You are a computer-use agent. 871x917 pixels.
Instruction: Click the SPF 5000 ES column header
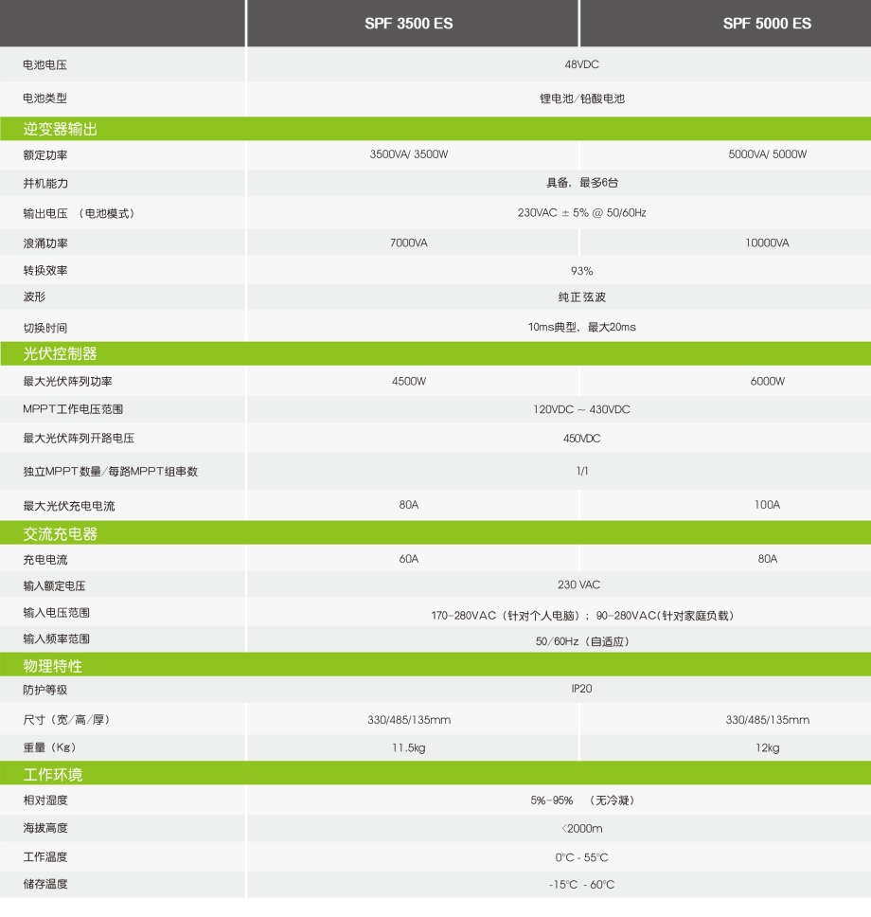tap(767, 24)
